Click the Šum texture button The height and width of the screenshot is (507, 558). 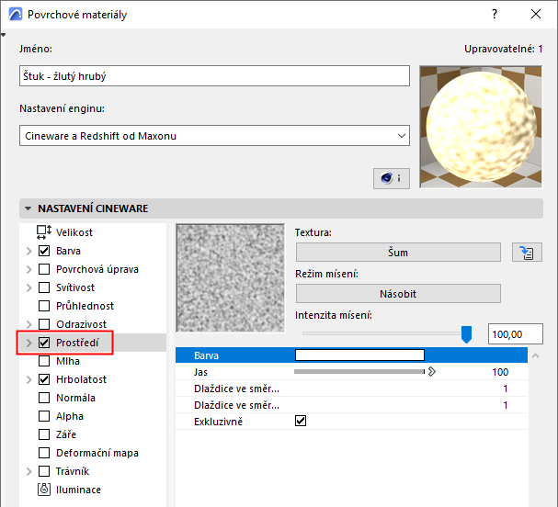coord(398,253)
